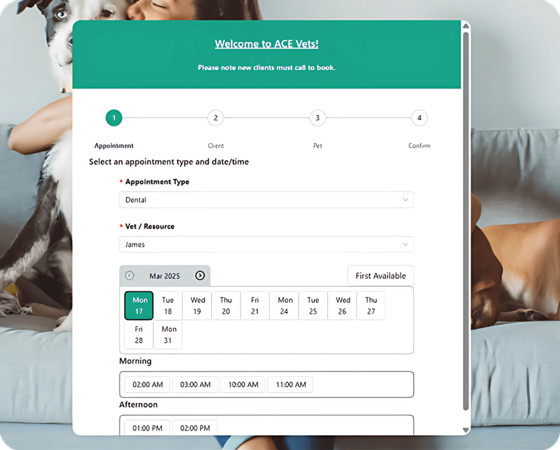Click step 3 Pet circle
The height and width of the screenshot is (450, 560).
tap(318, 117)
